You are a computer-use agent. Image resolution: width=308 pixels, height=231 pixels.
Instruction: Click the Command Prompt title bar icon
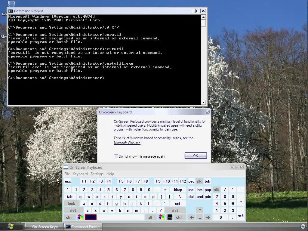11,11
